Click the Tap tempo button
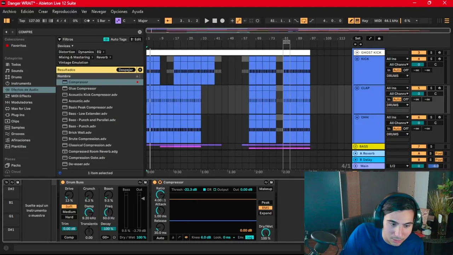 pos(22,21)
